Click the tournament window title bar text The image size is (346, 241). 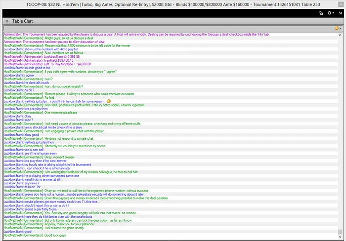(x=173, y=3)
